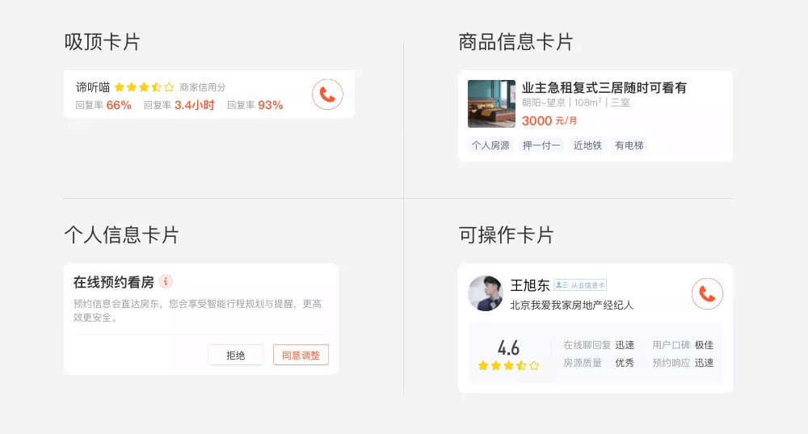Image resolution: width=808 pixels, height=434 pixels.
Task: Open 王旭东's round avatar photo
Action: (486, 293)
